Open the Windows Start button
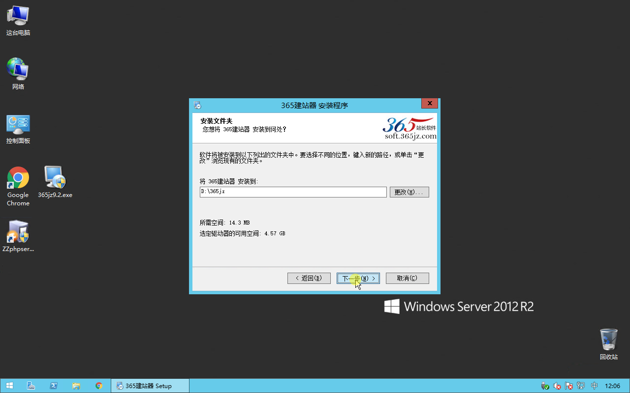 (9, 386)
